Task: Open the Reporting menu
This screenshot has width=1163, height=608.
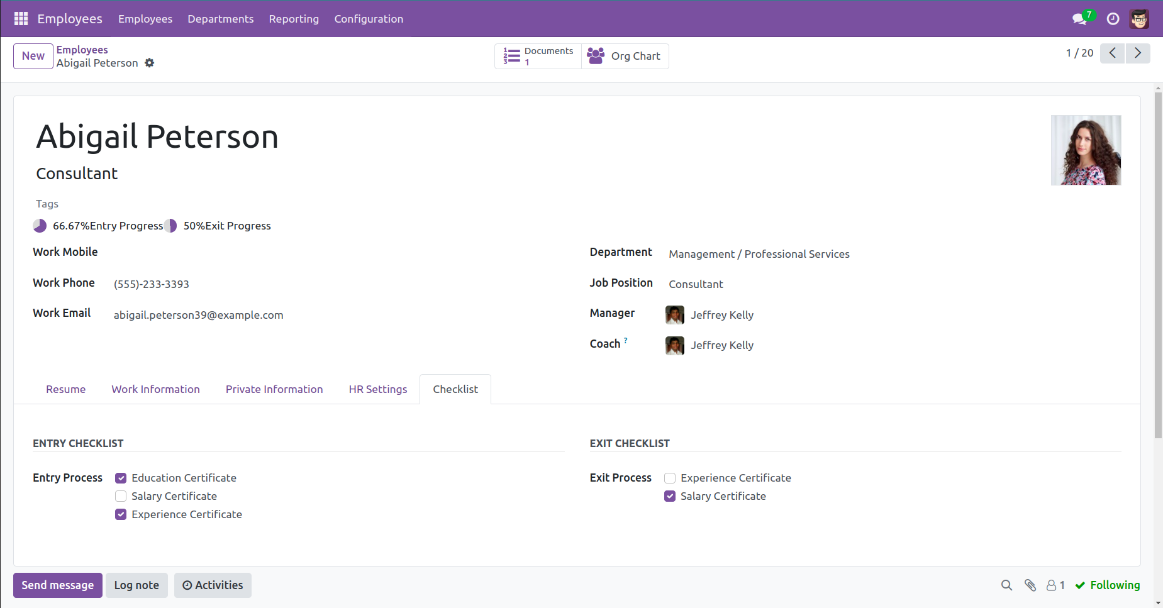Action: click(x=294, y=19)
